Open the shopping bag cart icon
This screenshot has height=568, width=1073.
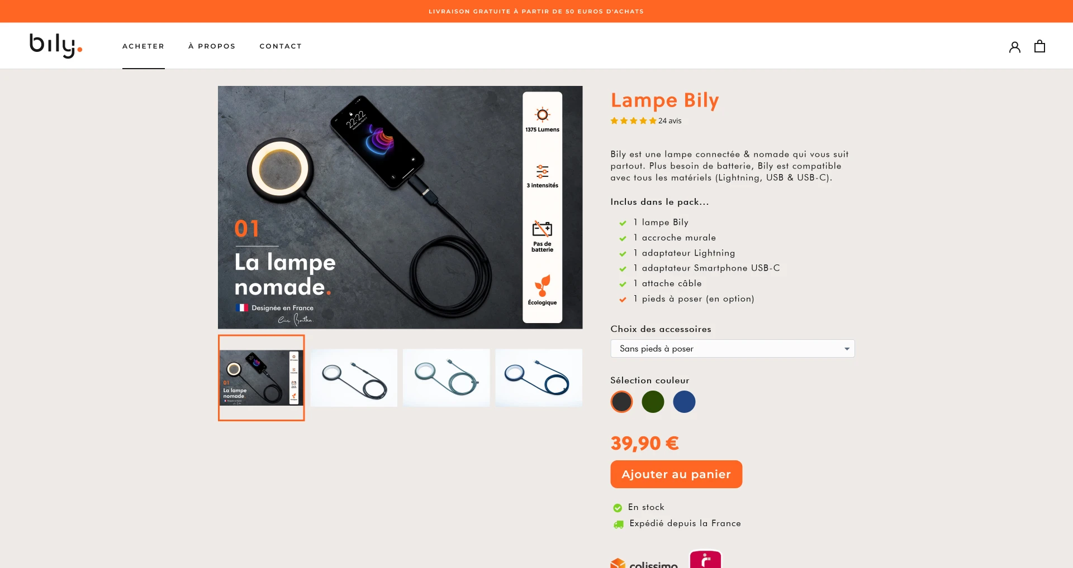(x=1039, y=46)
